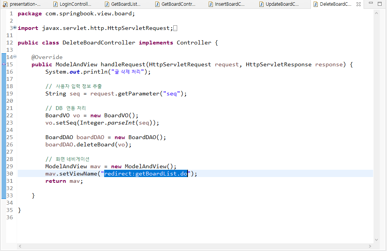Click right arrow of horizontal scrollbar
The image size is (387, 251).
pyautogui.click(x=370, y=246)
